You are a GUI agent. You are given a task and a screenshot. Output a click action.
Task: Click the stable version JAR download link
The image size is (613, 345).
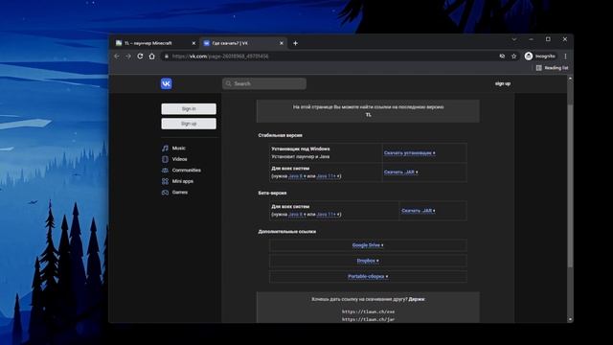[400, 172]
